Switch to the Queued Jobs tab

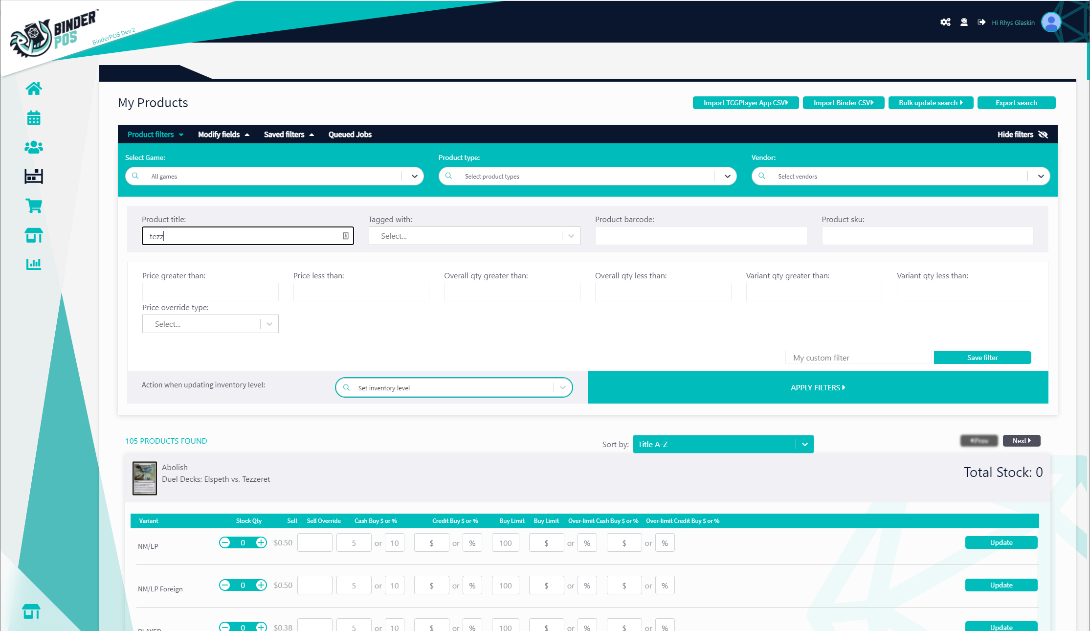point(350,135)
